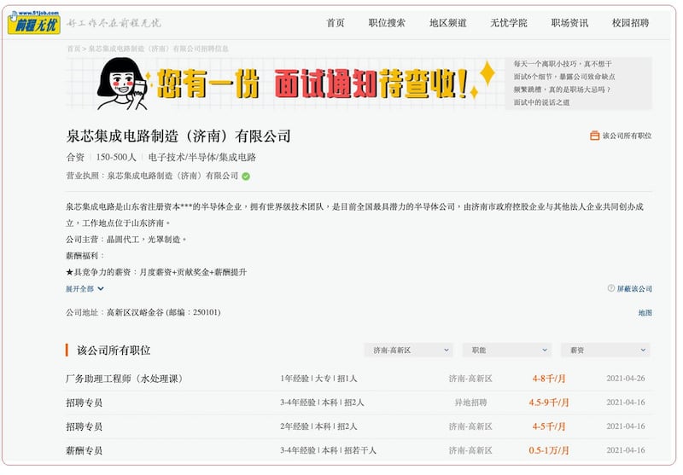Go to 首页 in top navigation

pos(336,23)
